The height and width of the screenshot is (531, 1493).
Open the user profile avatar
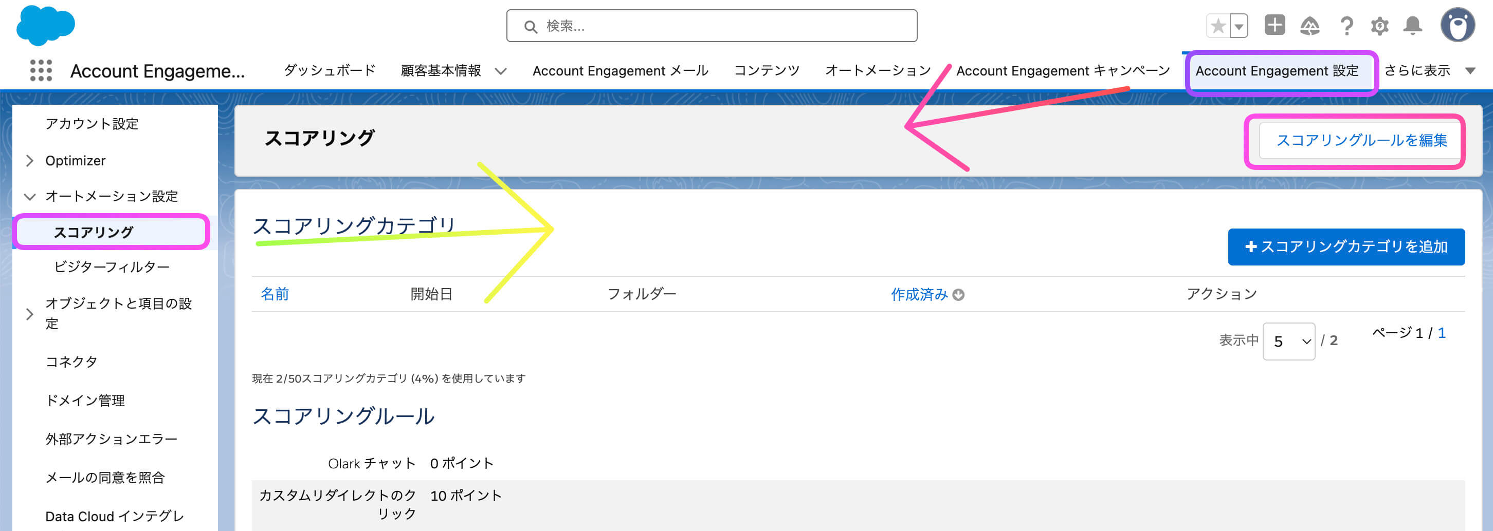tap(1457, 25)
